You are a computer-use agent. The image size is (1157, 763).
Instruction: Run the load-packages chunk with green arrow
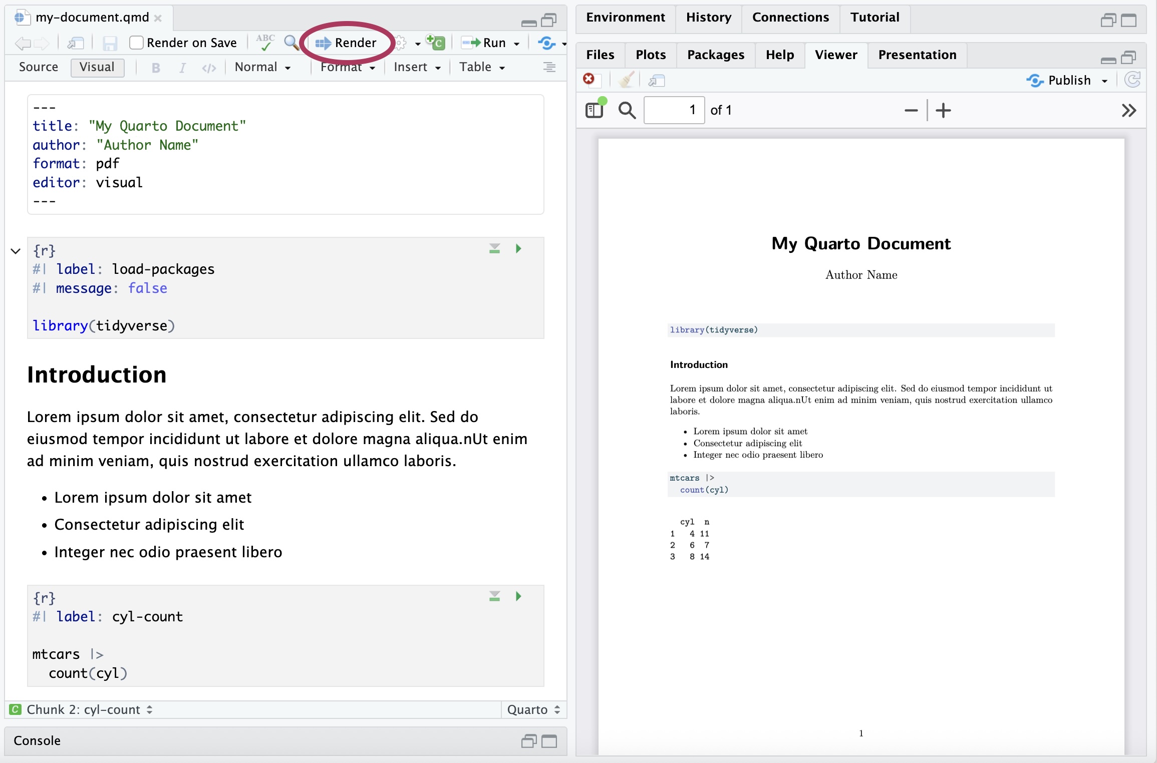[518, 248]
